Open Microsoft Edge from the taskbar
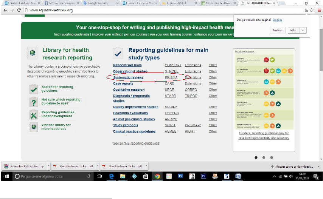 [x=112, y=176]
